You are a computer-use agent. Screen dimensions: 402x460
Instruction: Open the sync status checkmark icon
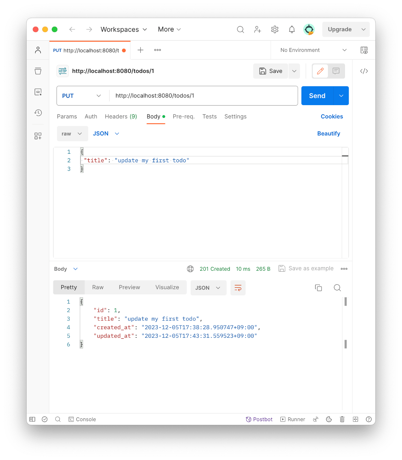[45, 419]
